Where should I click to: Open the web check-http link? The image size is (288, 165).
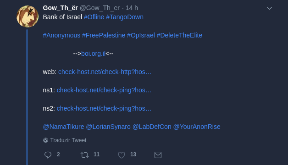tap(105, 72)
